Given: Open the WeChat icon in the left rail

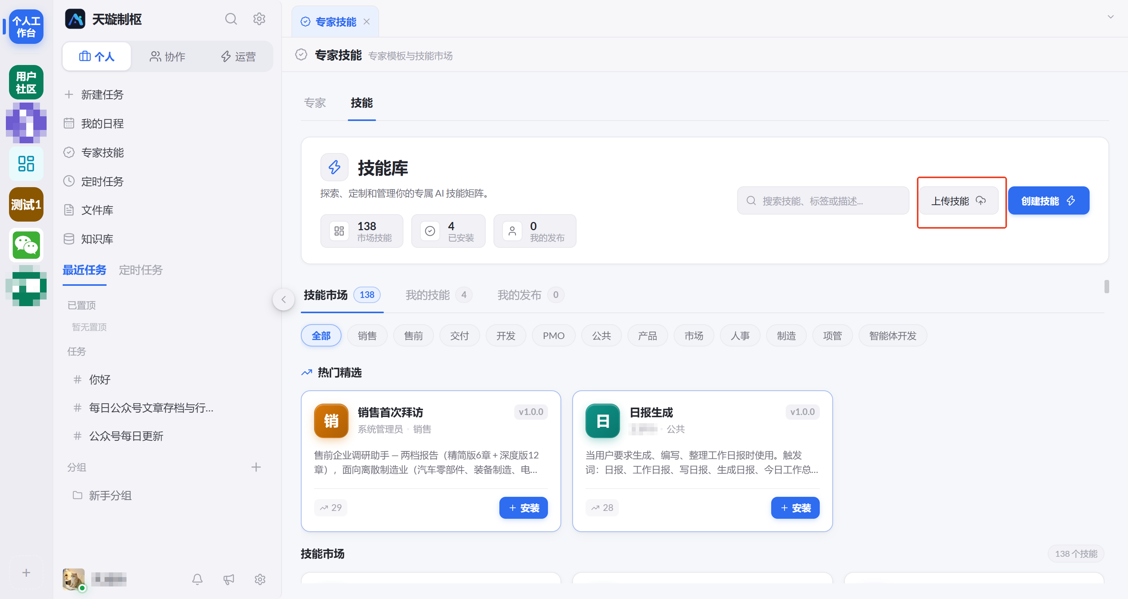Looking at the screenshot, I should click(x=26, y=245).
